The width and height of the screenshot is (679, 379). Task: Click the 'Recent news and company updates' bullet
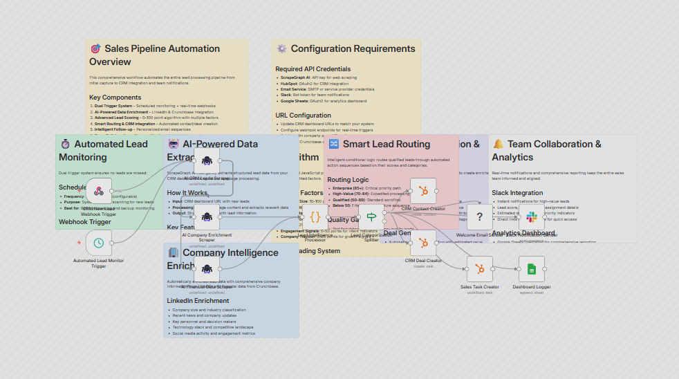(205, 315)
